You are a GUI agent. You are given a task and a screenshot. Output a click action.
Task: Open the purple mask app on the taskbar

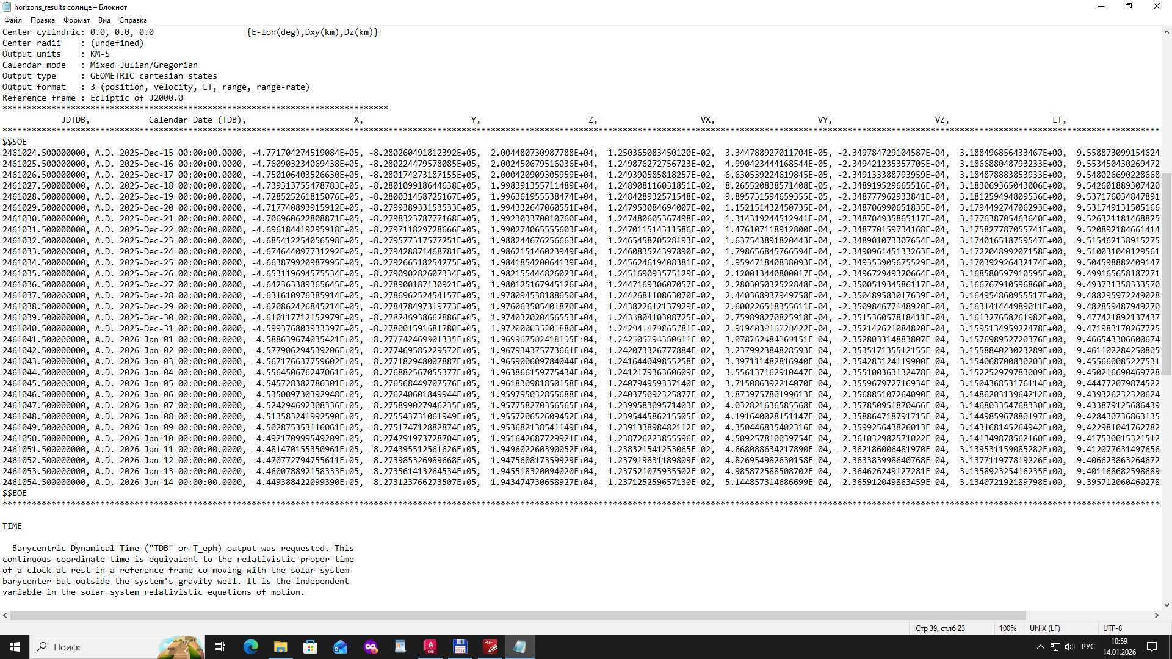point(371,647)
